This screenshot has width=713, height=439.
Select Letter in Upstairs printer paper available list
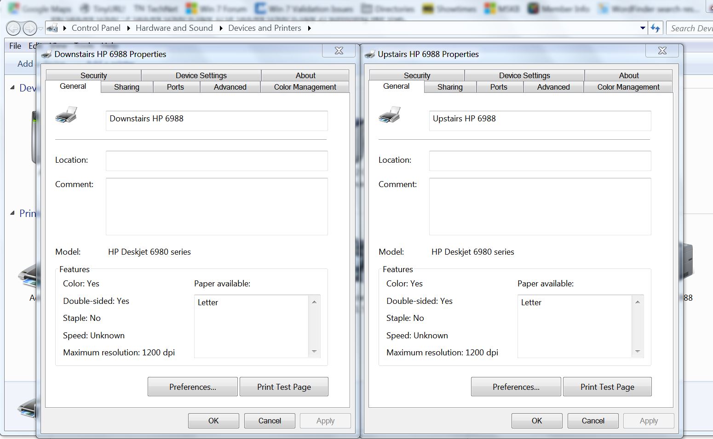click(x=531, y=302)
